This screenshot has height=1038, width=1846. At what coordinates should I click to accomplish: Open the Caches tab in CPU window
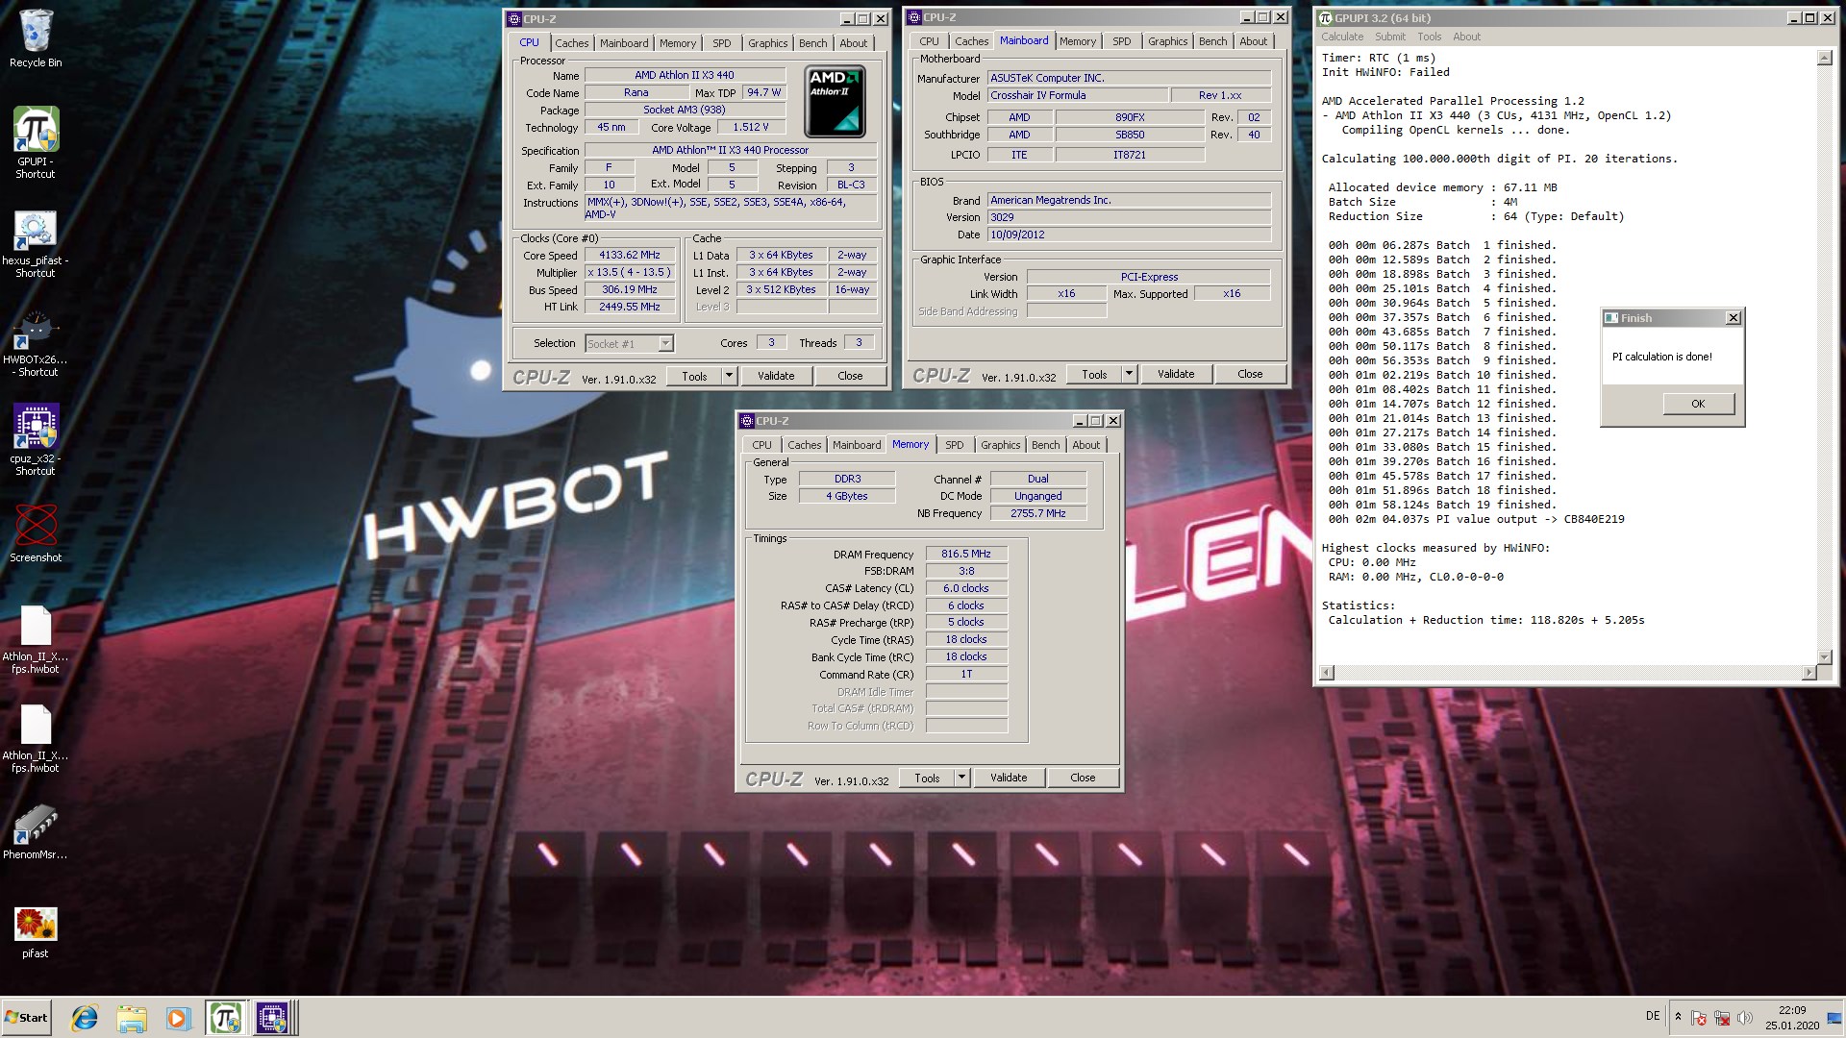[x=571, y=43]
